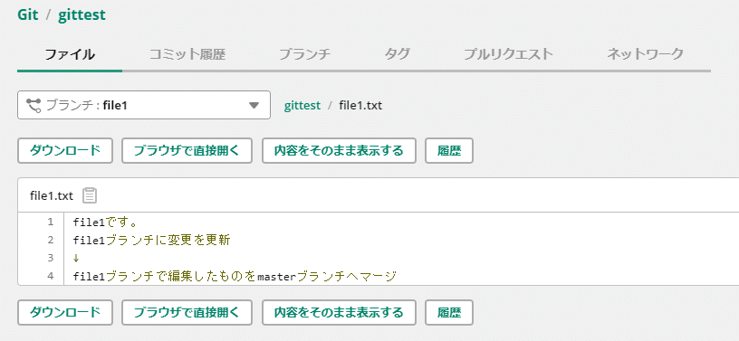This screenshot has height=341, width=739.
Task: Click the bottom ダウンロード button
Action: click(x=65, y=312)
